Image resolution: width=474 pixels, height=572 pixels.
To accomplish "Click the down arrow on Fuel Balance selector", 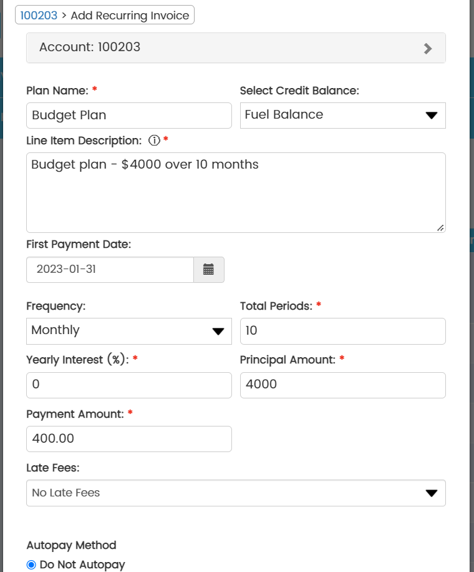I will coord(431,116).
